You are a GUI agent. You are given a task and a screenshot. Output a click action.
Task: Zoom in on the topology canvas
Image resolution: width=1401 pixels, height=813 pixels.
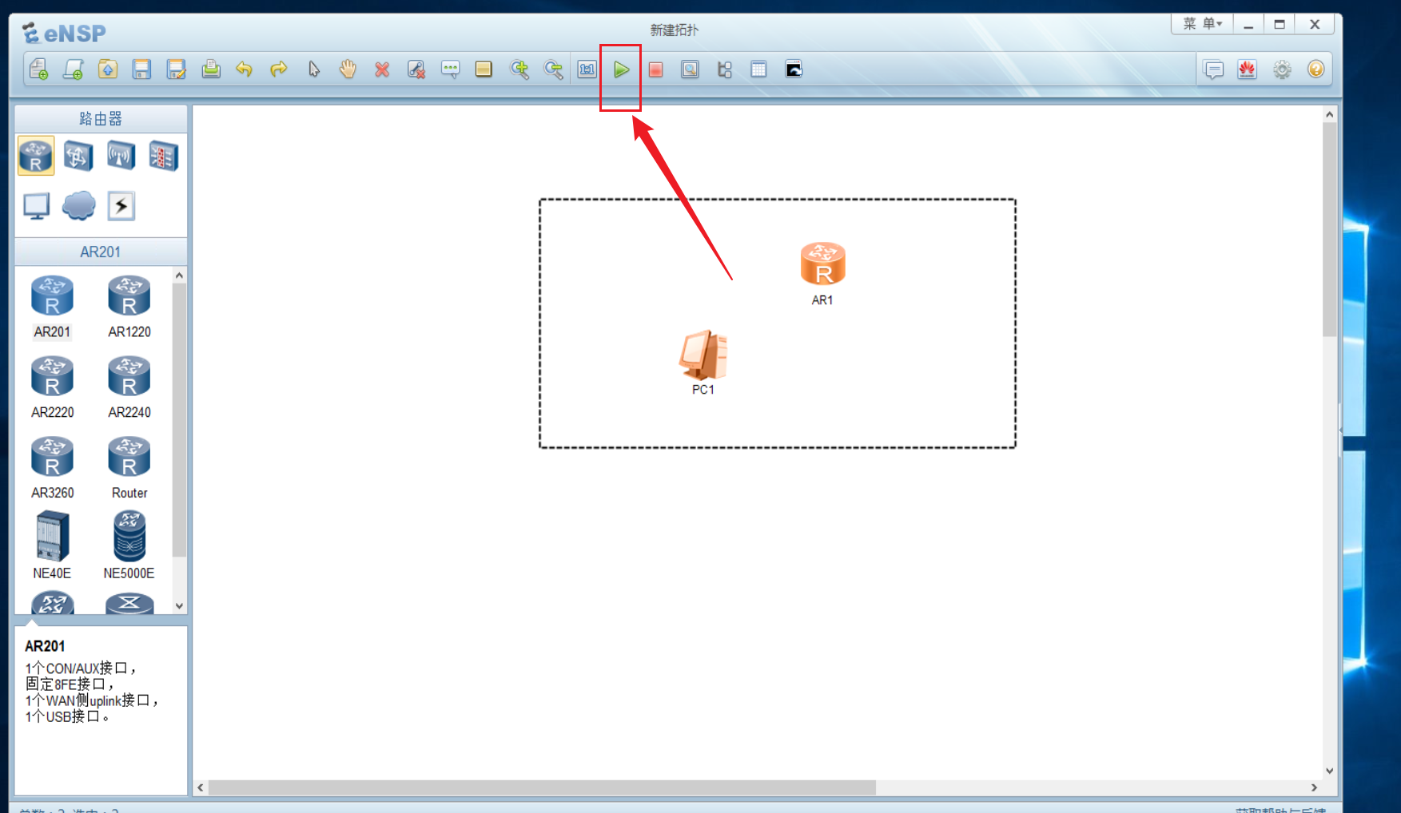tap(519, 69)
